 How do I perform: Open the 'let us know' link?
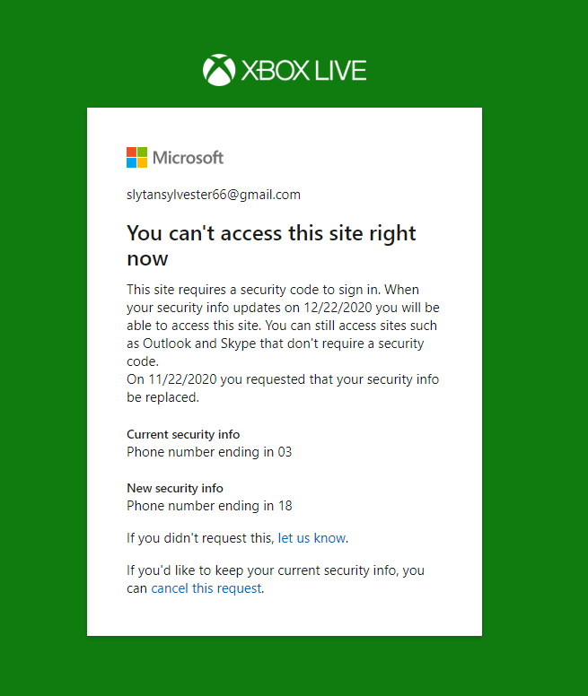312,538
